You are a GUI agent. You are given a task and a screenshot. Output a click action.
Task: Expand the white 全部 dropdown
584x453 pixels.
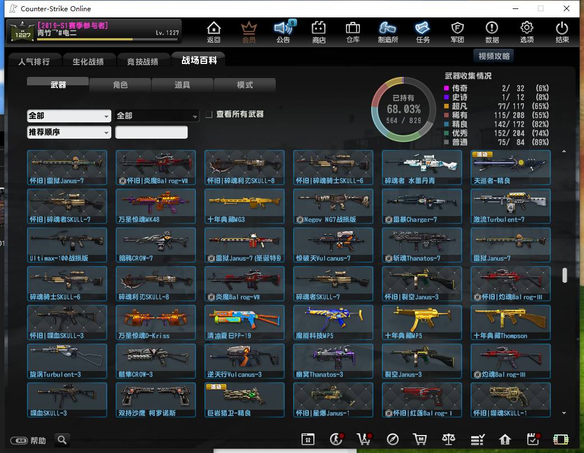click(x=69, y=116)
